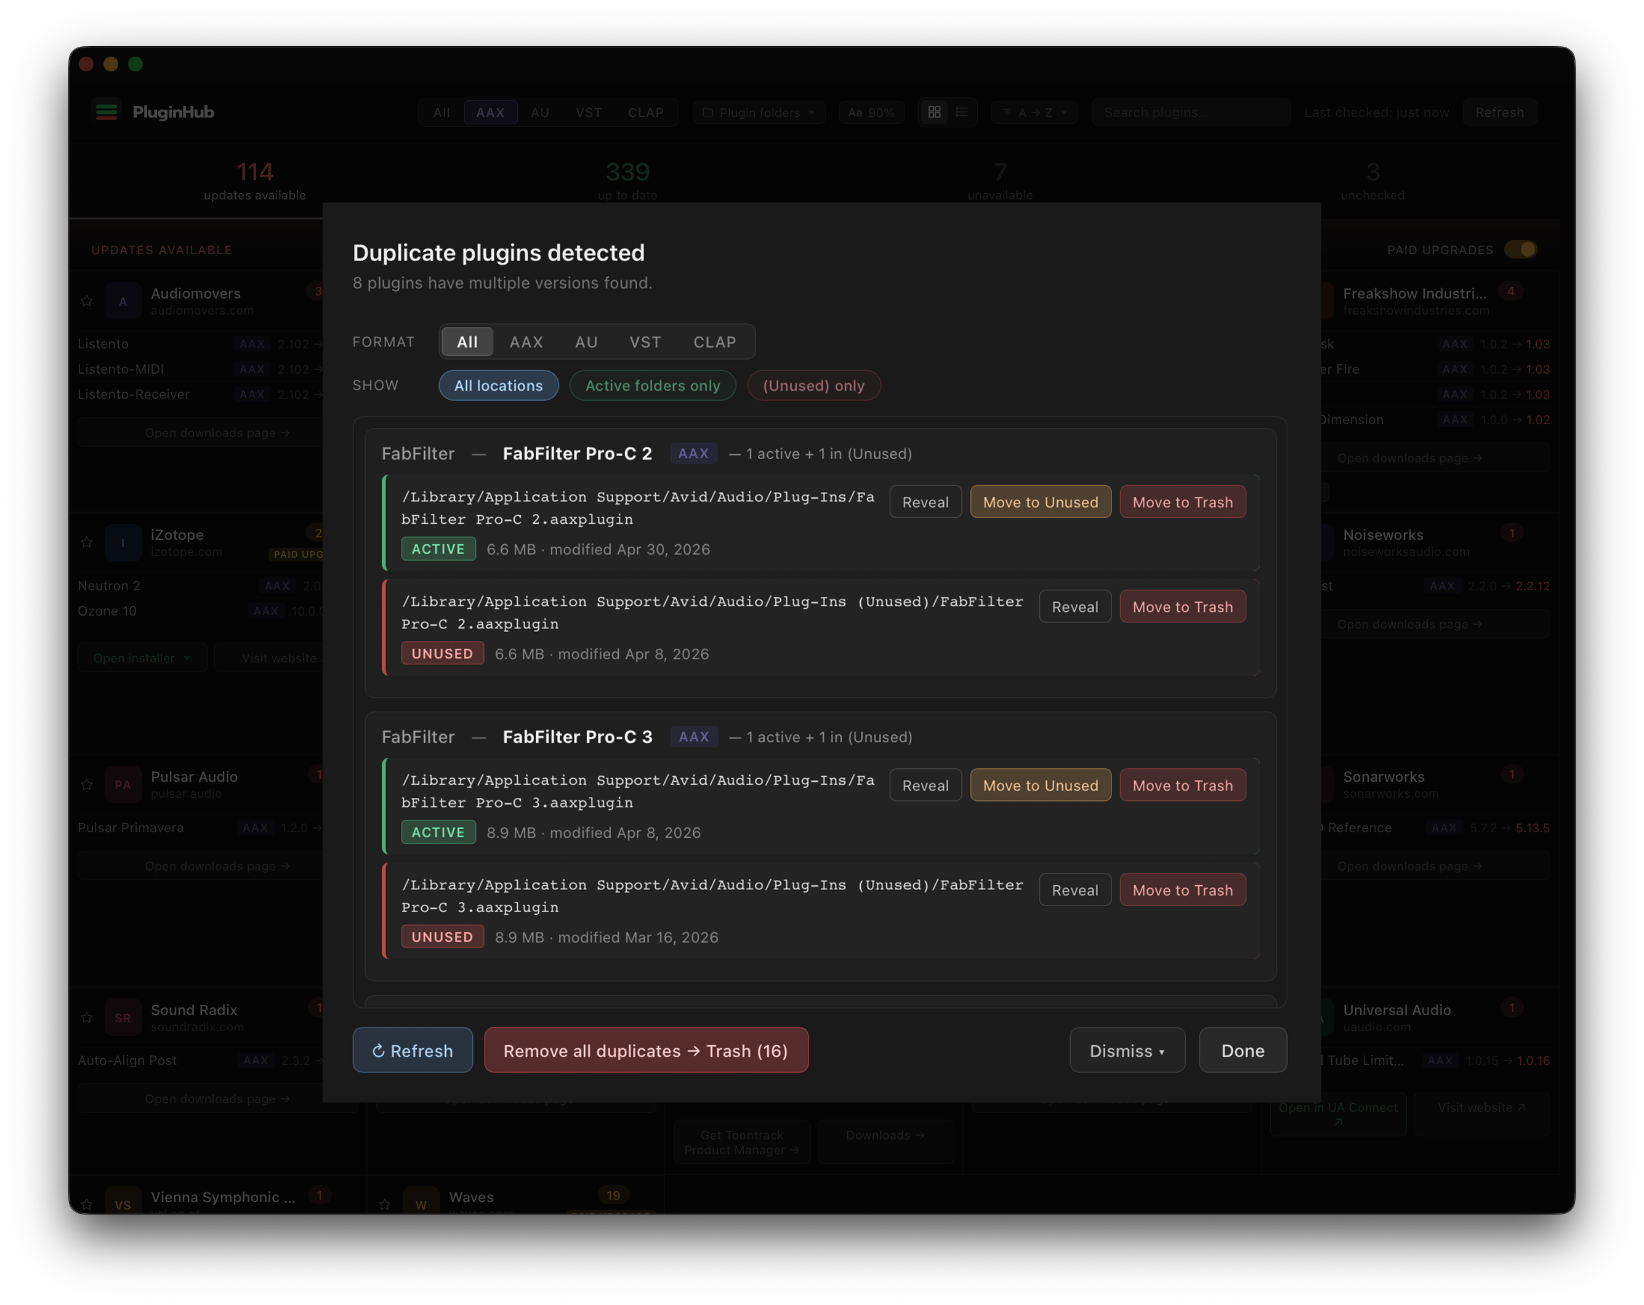Star the Waves vendor card
Viewport: 1644px width, 1305px height.
point(385,1205)
